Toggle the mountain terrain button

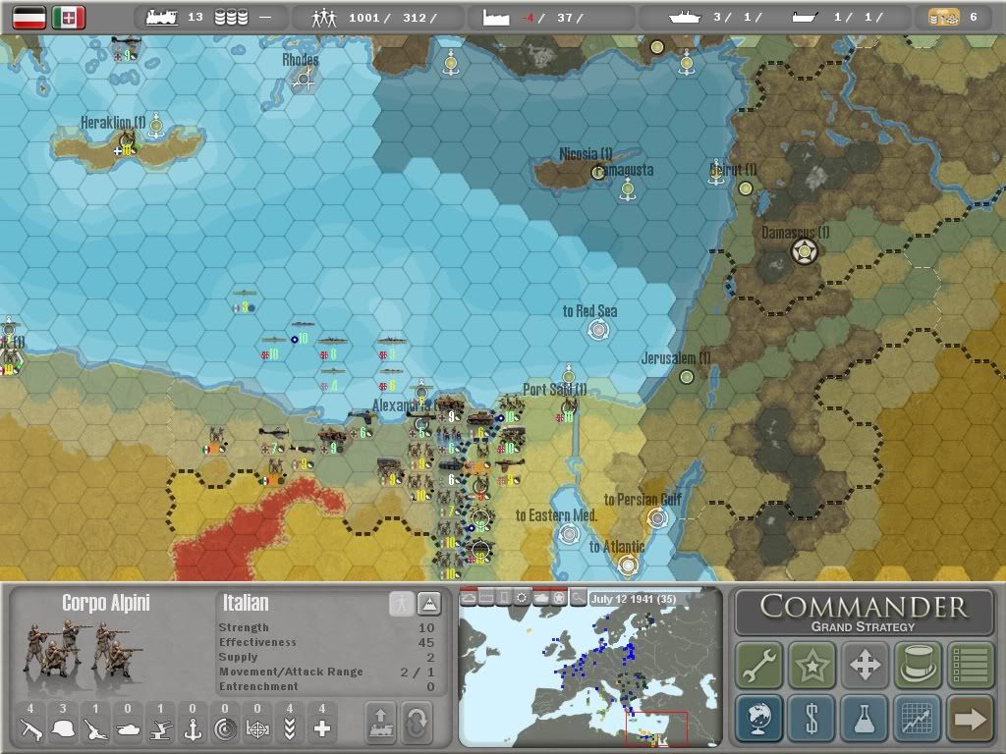429,604
